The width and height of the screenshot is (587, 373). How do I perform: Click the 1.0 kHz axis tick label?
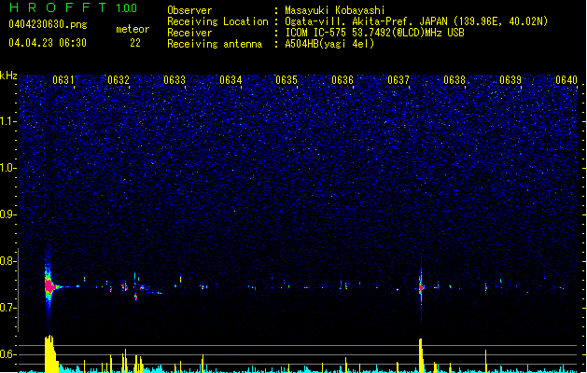click(x=7, y=168)
